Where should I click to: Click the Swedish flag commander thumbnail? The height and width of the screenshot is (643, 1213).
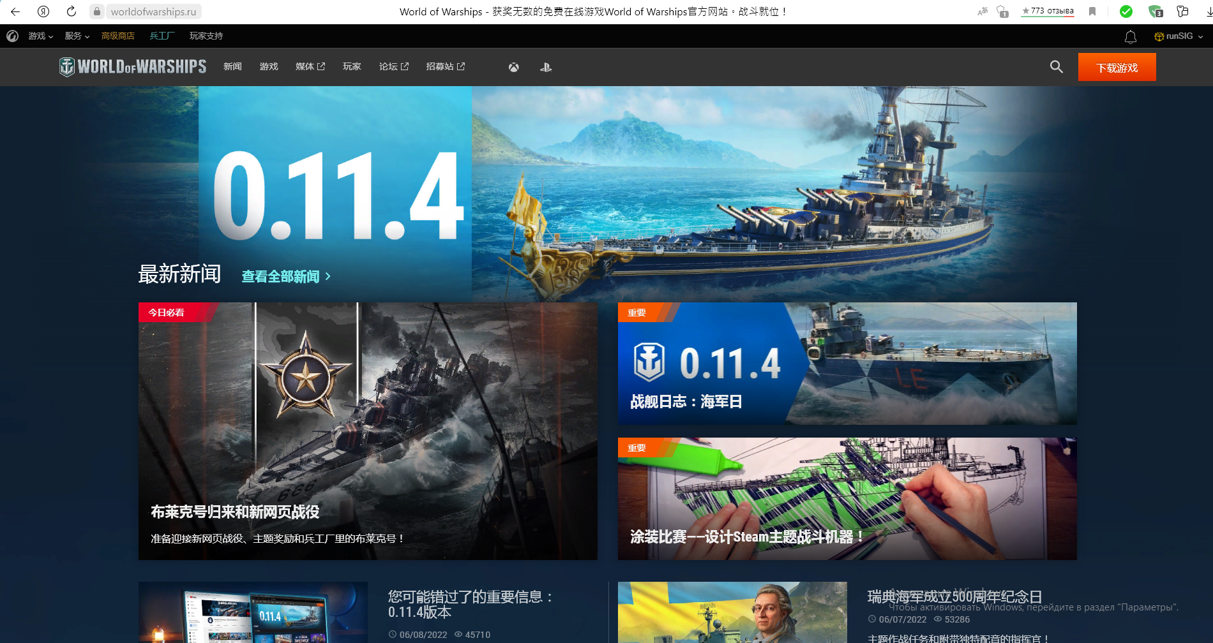tap(732, 612)
